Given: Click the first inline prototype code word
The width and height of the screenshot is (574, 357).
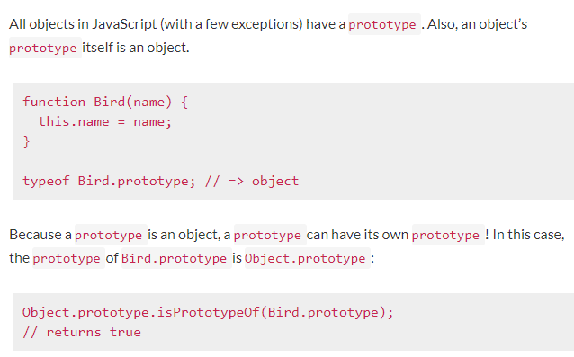Looking at the screenshot, I should pyautogui.click(x=382, y=24).
